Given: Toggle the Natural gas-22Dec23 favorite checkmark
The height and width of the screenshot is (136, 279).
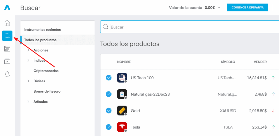Looking at the screenshot, I should click(109, 94).
